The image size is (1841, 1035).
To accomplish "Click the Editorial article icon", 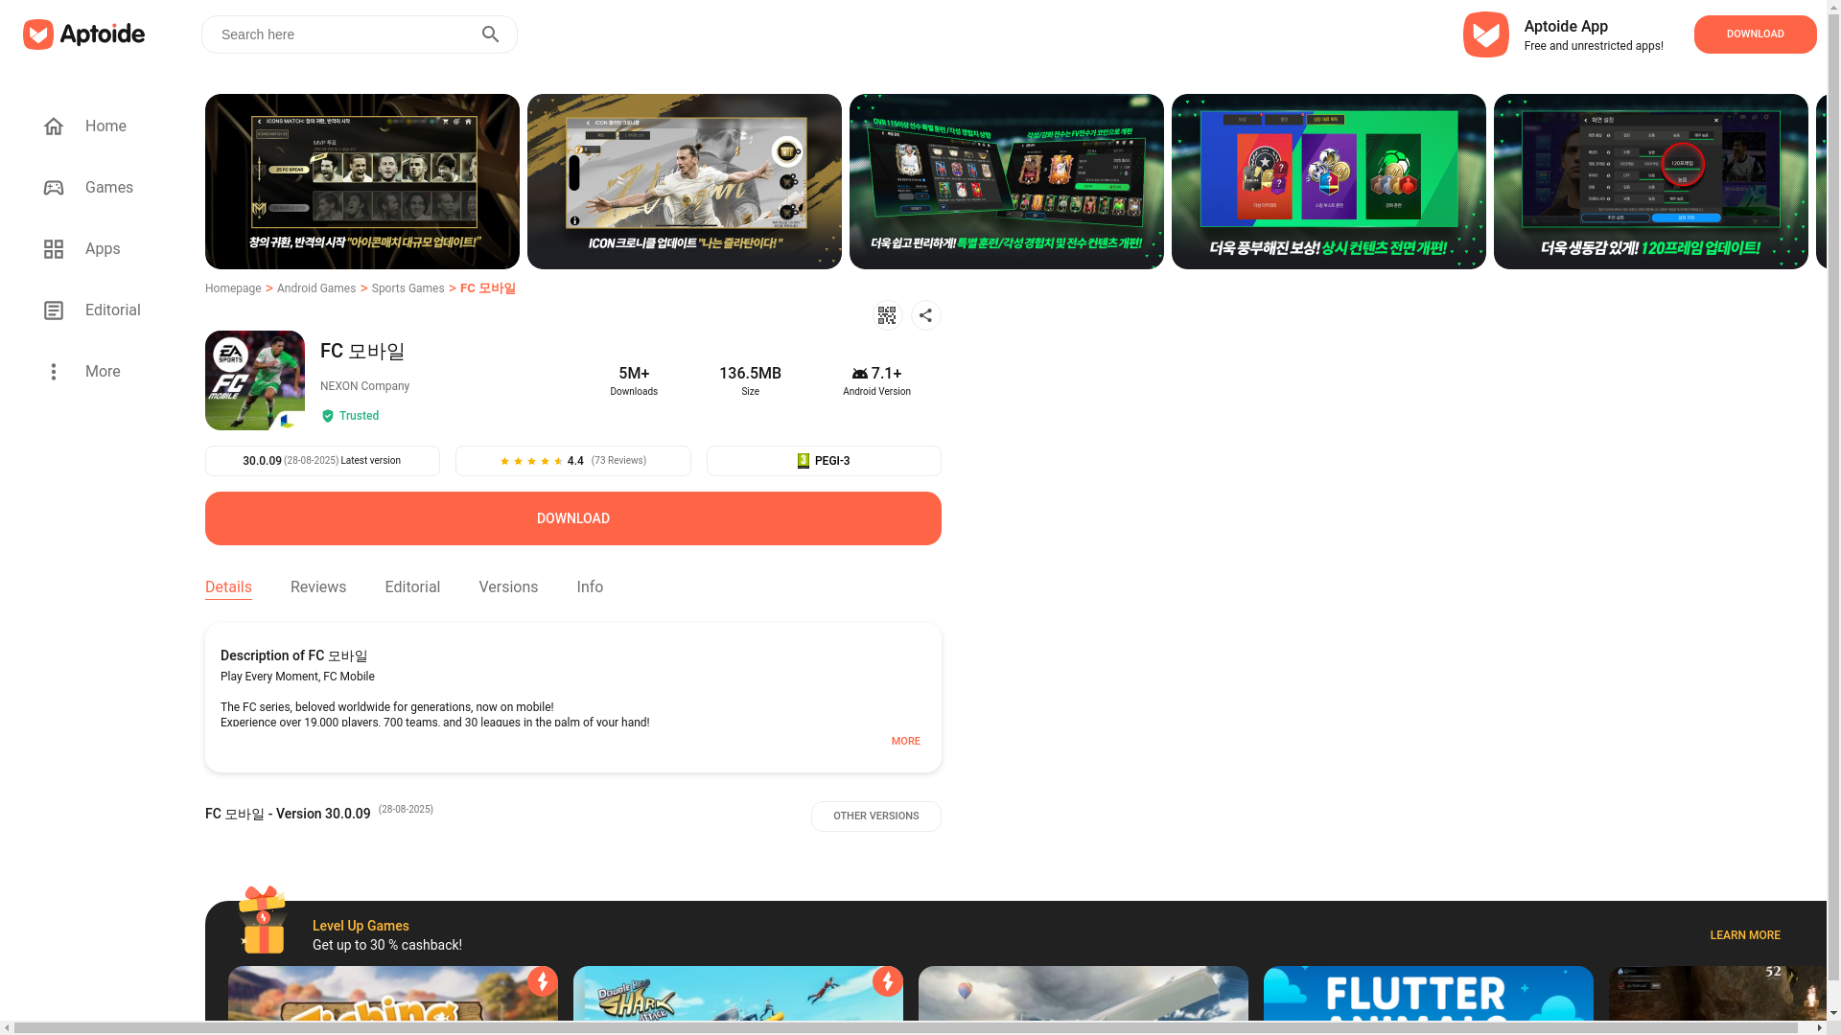I will pos(54,310).
